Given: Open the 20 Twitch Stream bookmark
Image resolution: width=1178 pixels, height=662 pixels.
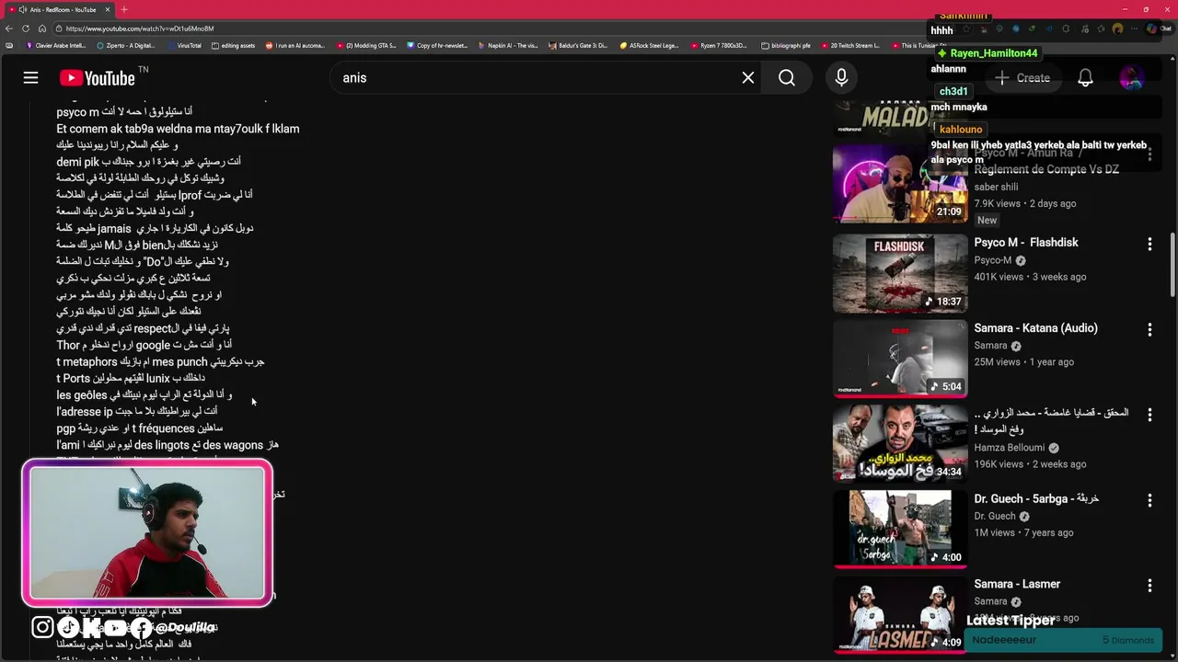Looking at the screenshot, I should [x=850, y=45].
